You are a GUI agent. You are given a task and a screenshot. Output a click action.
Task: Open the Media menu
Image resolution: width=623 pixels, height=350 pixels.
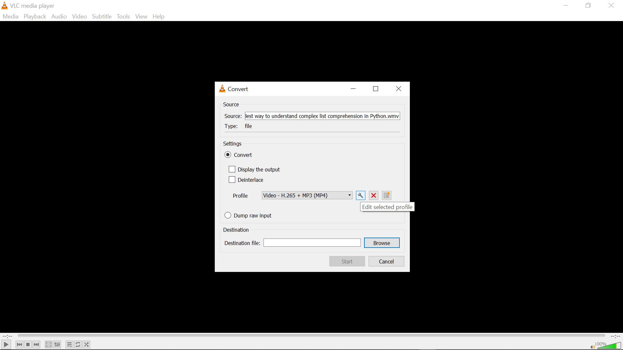[x=10, y=16]
